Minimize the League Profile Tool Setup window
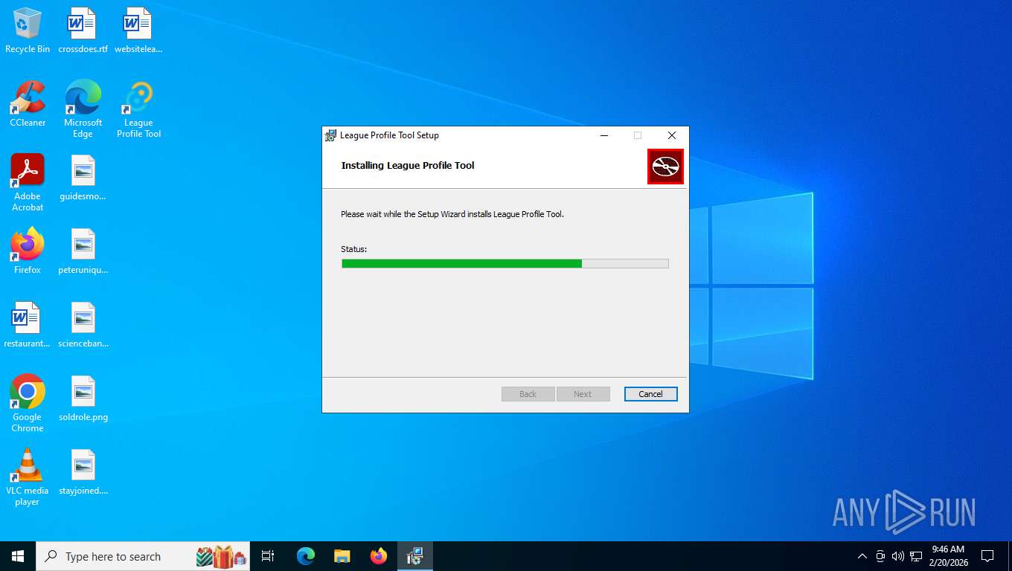1012x571 pixels. pyautogui.click(x=603, y=135)
